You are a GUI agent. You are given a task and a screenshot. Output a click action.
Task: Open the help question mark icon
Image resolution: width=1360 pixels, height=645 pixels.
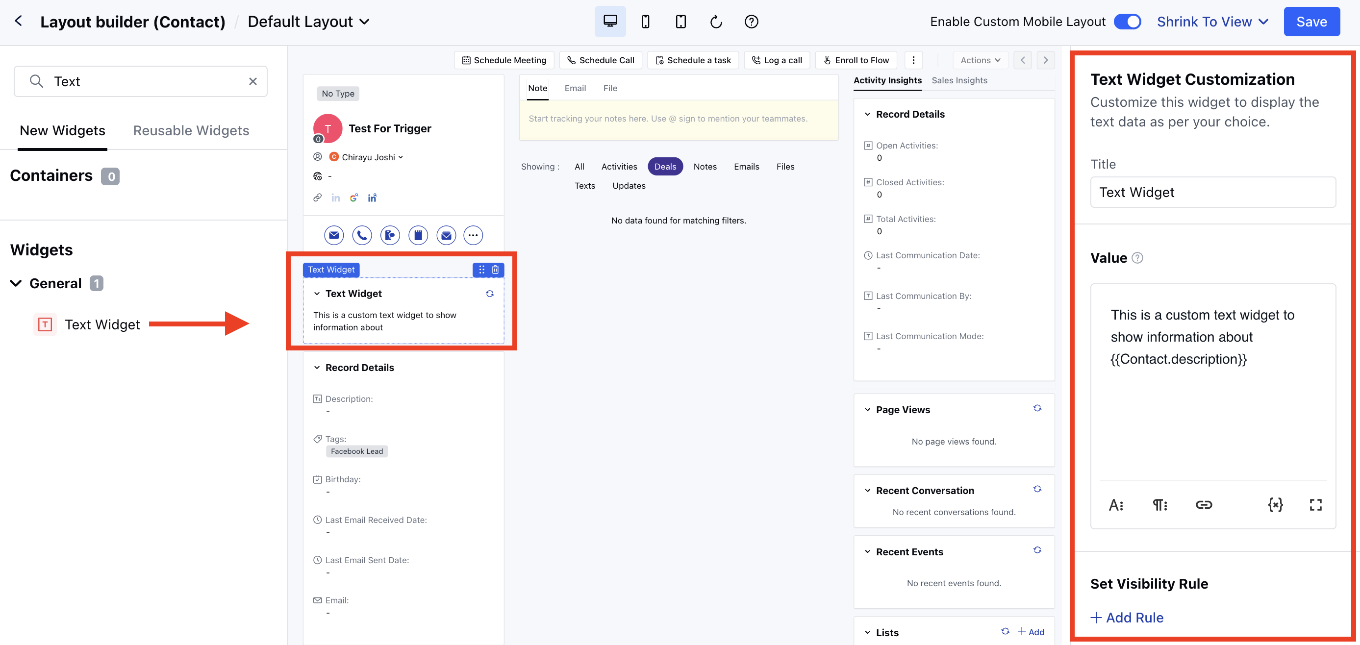[751, 22]
